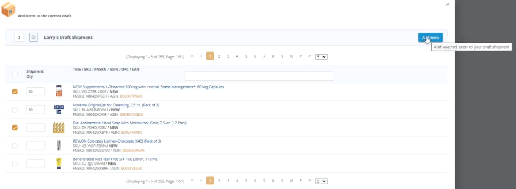516x189 pixels.
Task: Go to page 10 in bottom pagination
Action: 291,181
